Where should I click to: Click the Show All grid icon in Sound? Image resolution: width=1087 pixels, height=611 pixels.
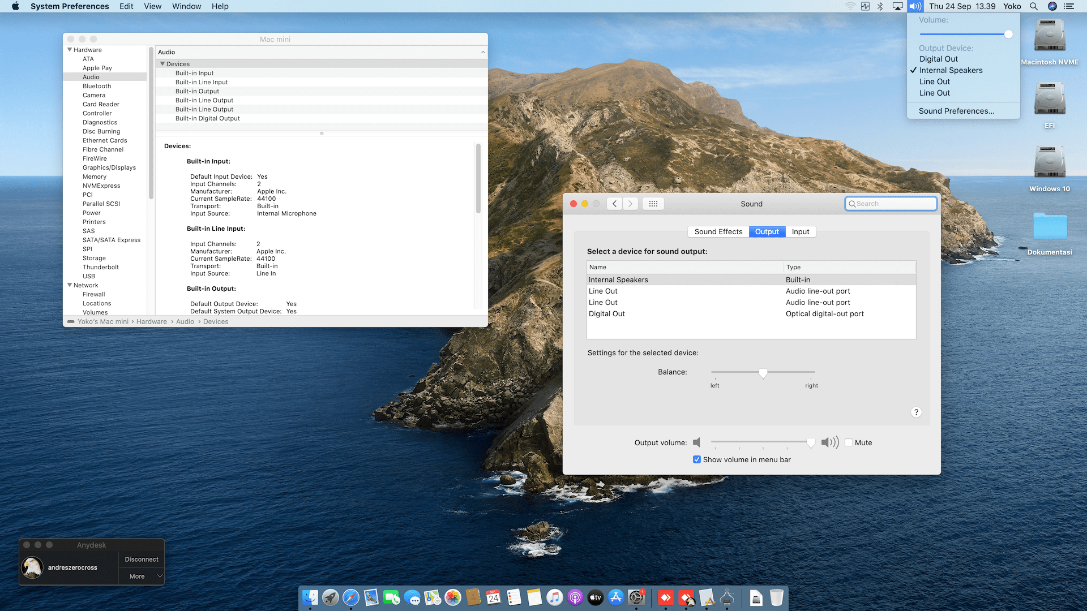(x=653, y=204)
